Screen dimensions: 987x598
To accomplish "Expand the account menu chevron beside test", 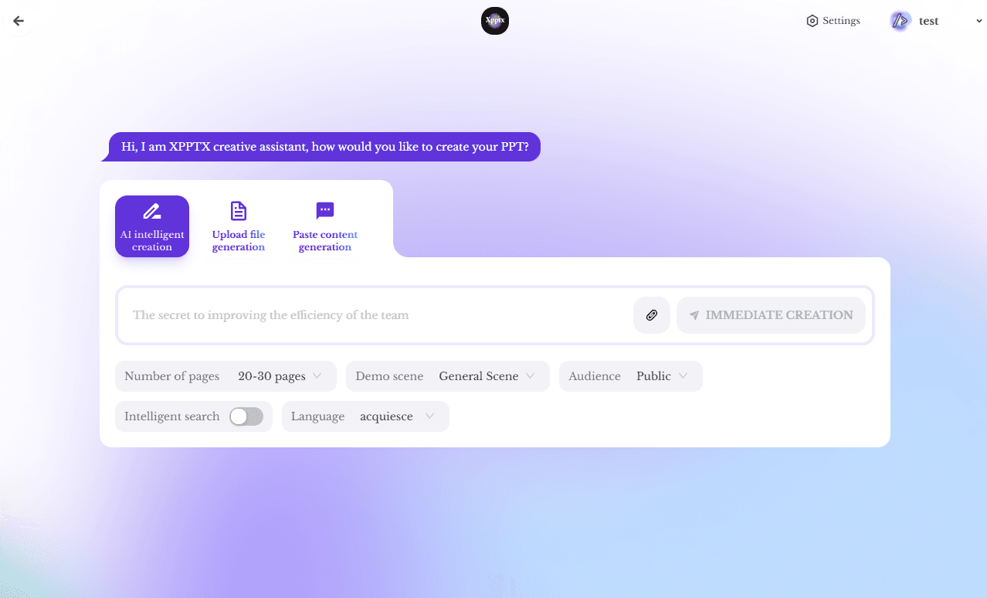I will pyautogui.click(x=979, y=22).
